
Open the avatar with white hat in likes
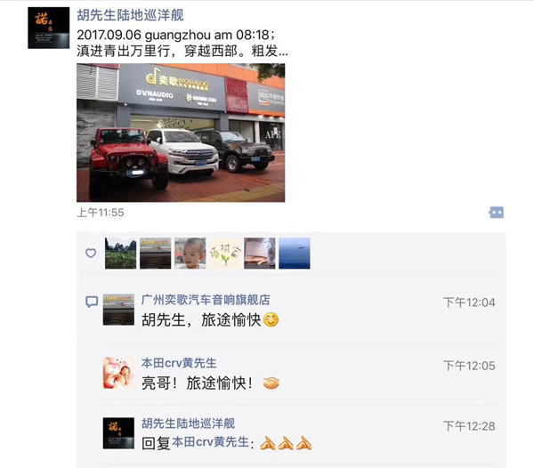[260, 254]
